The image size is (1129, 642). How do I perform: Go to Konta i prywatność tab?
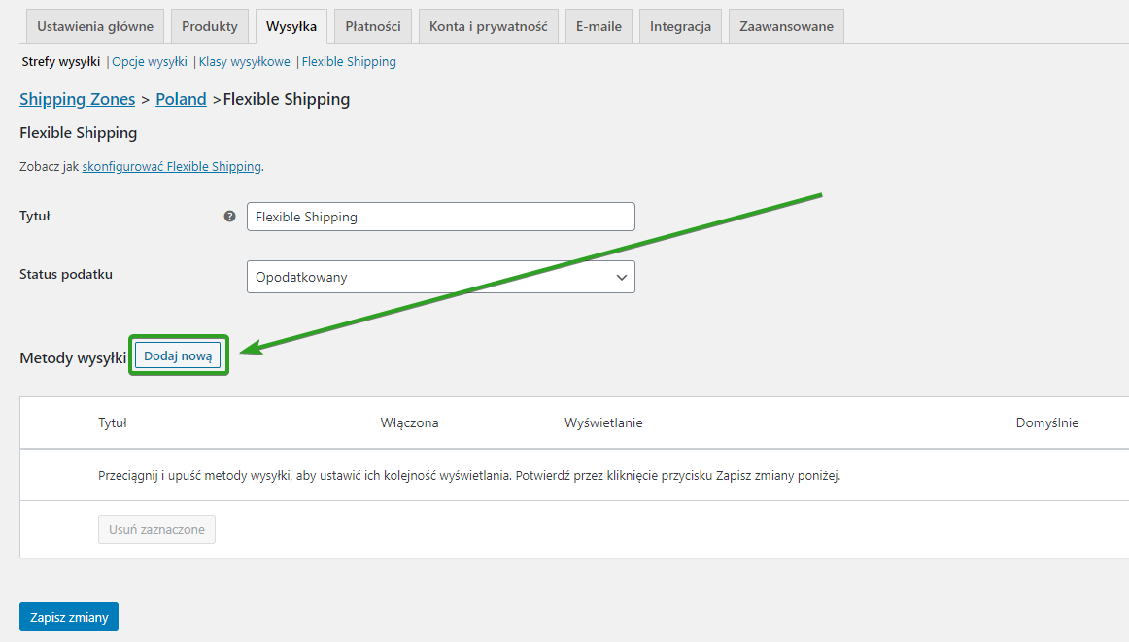[488, 26]
